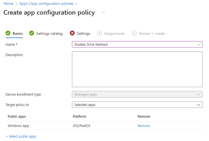Switch to the Basics tab

tap(18, 33)
